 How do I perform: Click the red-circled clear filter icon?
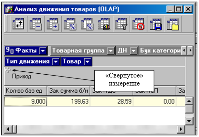tap(138, 24)
